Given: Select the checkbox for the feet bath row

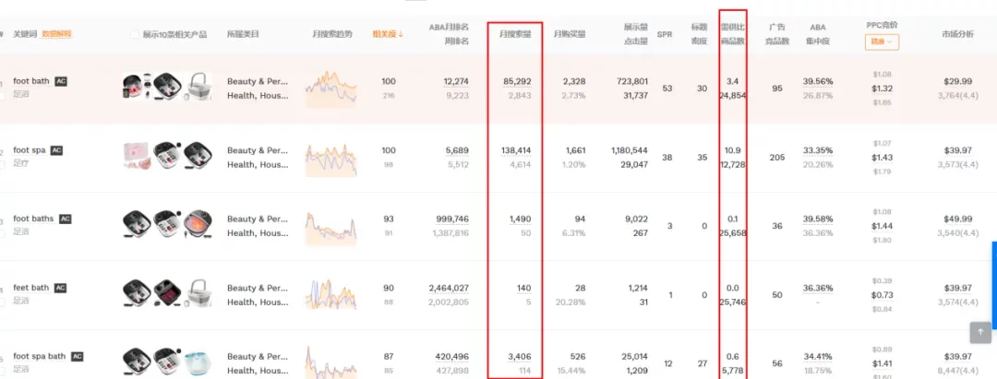Looking at the screenshot, I should coord(3,302).
